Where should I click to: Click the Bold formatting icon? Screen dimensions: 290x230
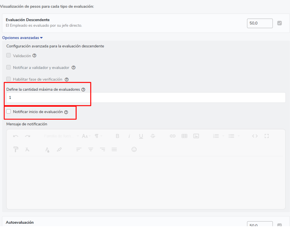(118, 136)
